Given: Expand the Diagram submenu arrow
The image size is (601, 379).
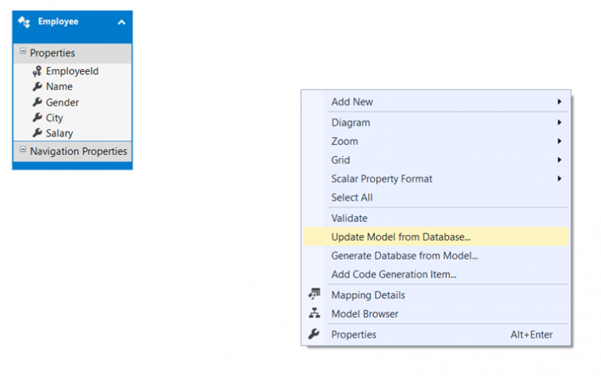Looking at the screenshot, I should pyautogui.click(x=560, y=122).
